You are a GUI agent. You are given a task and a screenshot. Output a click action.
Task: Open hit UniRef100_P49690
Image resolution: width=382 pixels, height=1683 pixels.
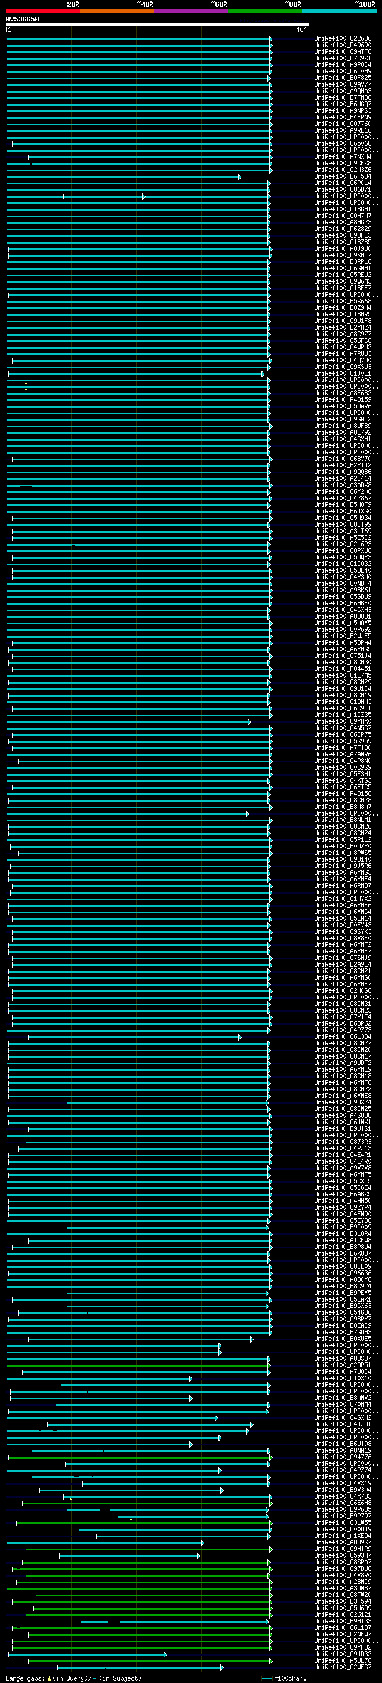342,45
